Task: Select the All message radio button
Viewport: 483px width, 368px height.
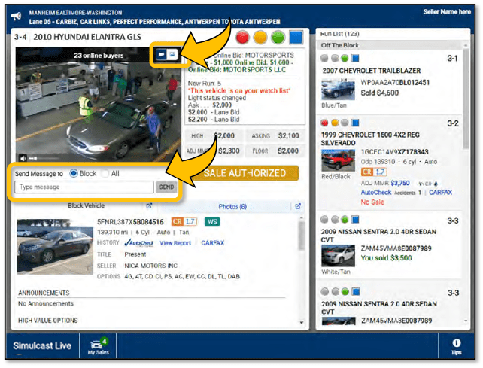Action: (x=105, y=173)
